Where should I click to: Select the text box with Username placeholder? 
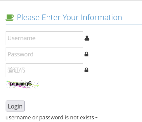(44, 38)
